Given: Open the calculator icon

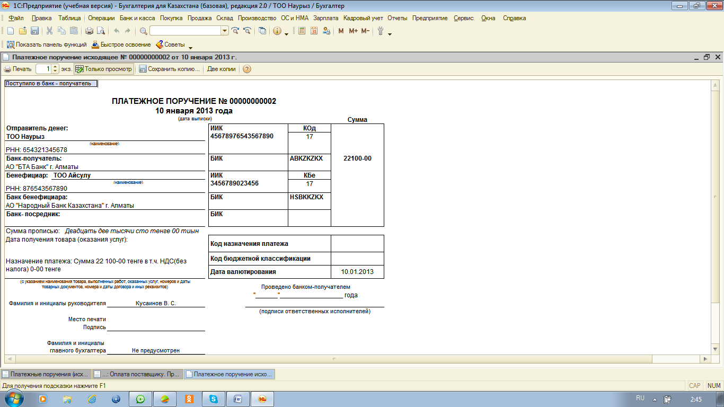Looking at the screenshot, I should pyautogui.click(x=302, y=31).
